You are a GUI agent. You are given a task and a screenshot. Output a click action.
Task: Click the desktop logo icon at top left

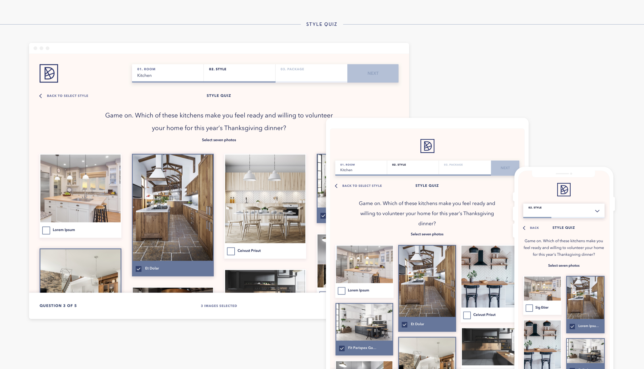tap(49, 73)
